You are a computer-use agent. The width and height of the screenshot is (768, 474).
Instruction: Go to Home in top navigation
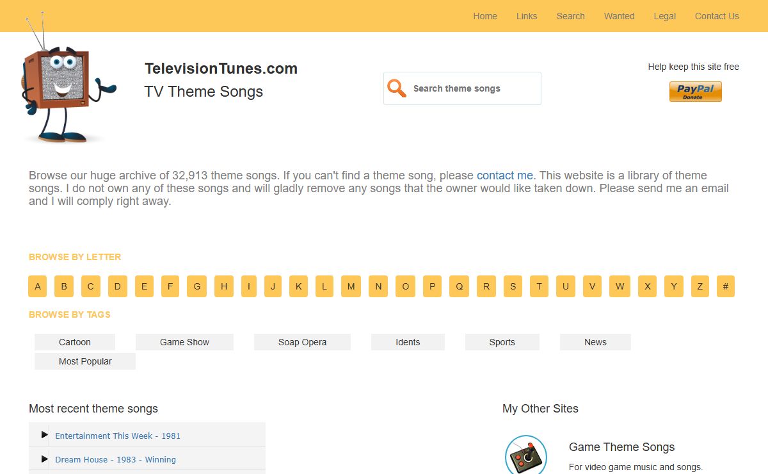click(x=485, y=16)
